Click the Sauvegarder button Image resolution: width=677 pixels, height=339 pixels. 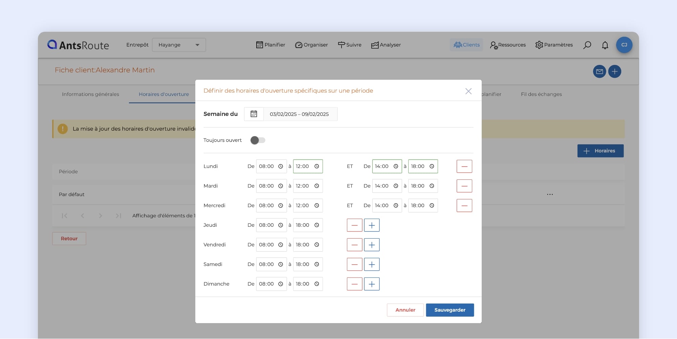click(450, 310)
